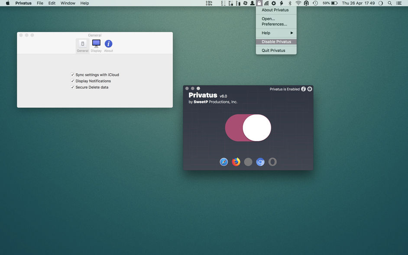This screenshot has height=255, width=408.
Task: Open the Help menu in menu bar
Action: [x=84, y=3]
